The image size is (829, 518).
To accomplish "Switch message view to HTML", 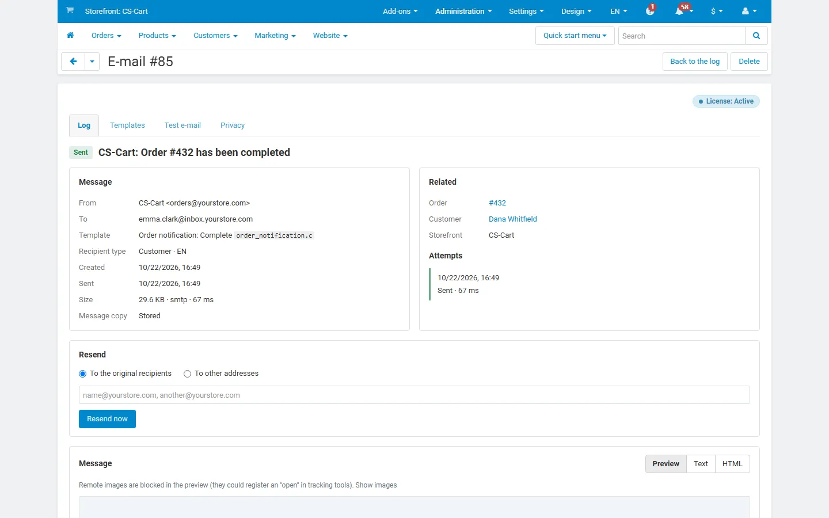I will point(732,464).
